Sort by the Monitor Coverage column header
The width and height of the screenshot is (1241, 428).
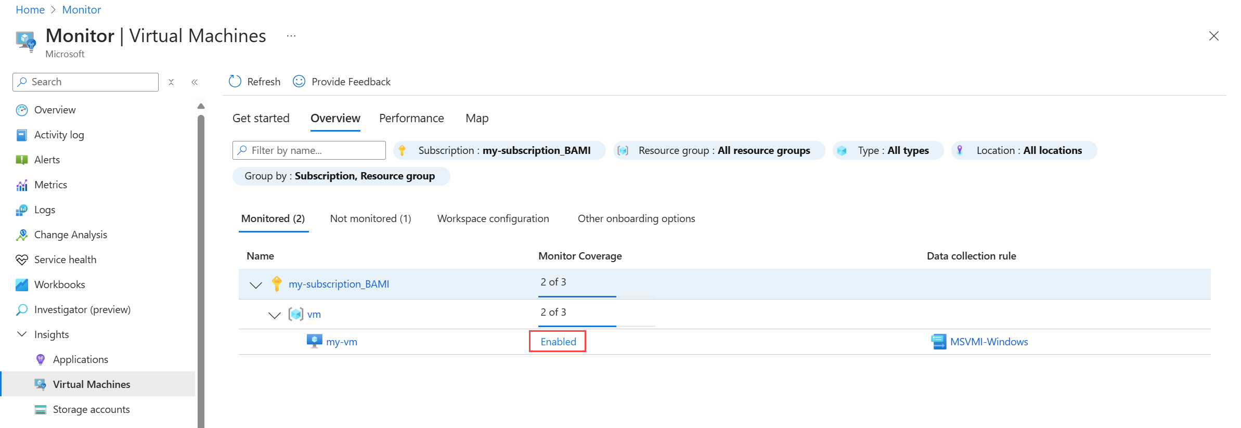(580, 256)
